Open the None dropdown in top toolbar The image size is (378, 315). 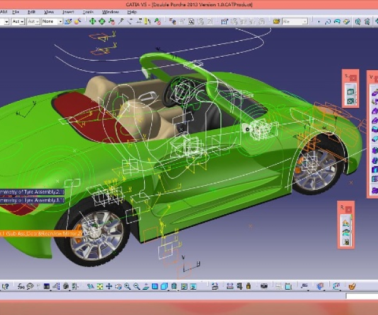coord(60,21)
